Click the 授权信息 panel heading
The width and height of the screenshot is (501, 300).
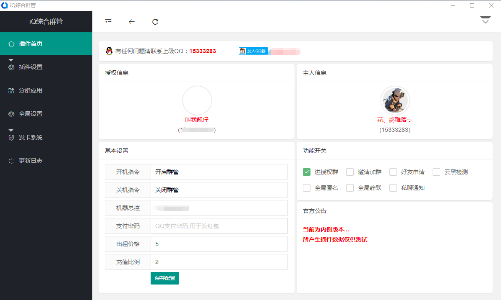click(117, 73)
